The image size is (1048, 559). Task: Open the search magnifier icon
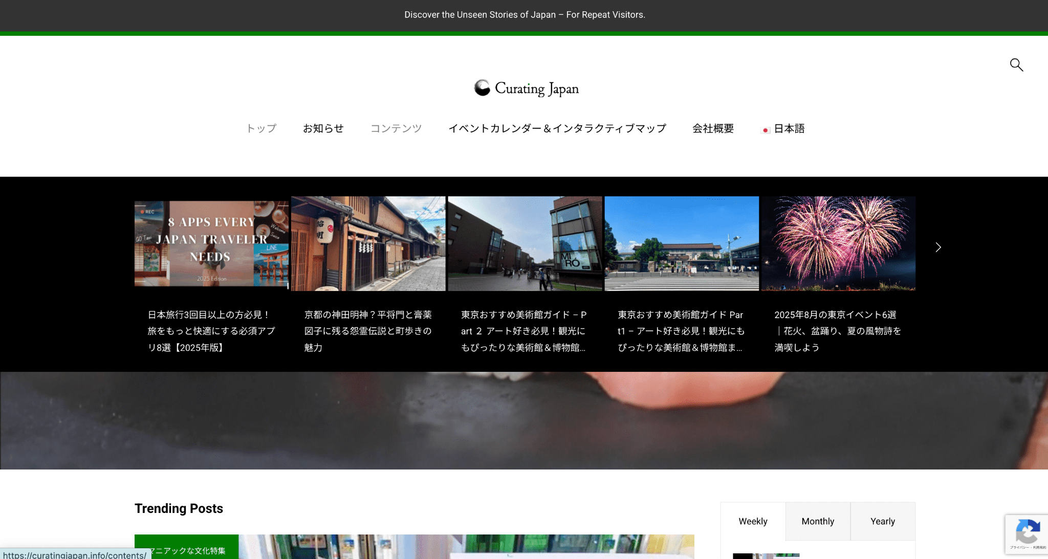coord(1016,65)
